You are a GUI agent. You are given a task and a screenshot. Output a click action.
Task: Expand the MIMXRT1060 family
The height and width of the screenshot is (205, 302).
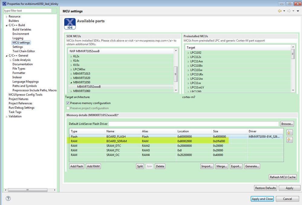pyautogui.click(x=71, y=91)
